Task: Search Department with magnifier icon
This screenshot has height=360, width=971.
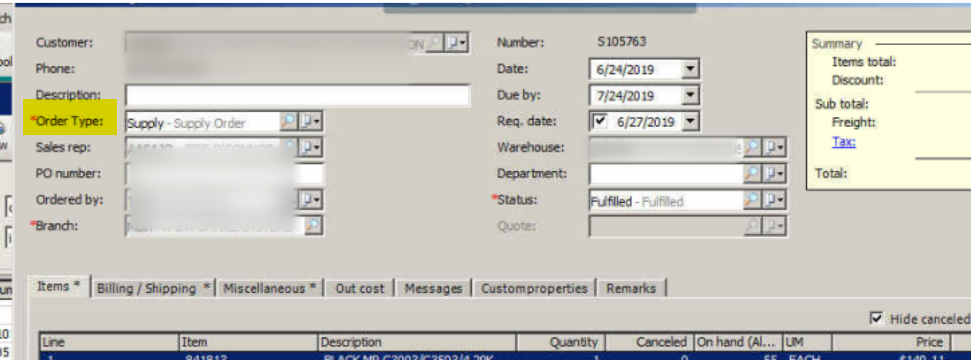Action: click(x=752, y=173)
